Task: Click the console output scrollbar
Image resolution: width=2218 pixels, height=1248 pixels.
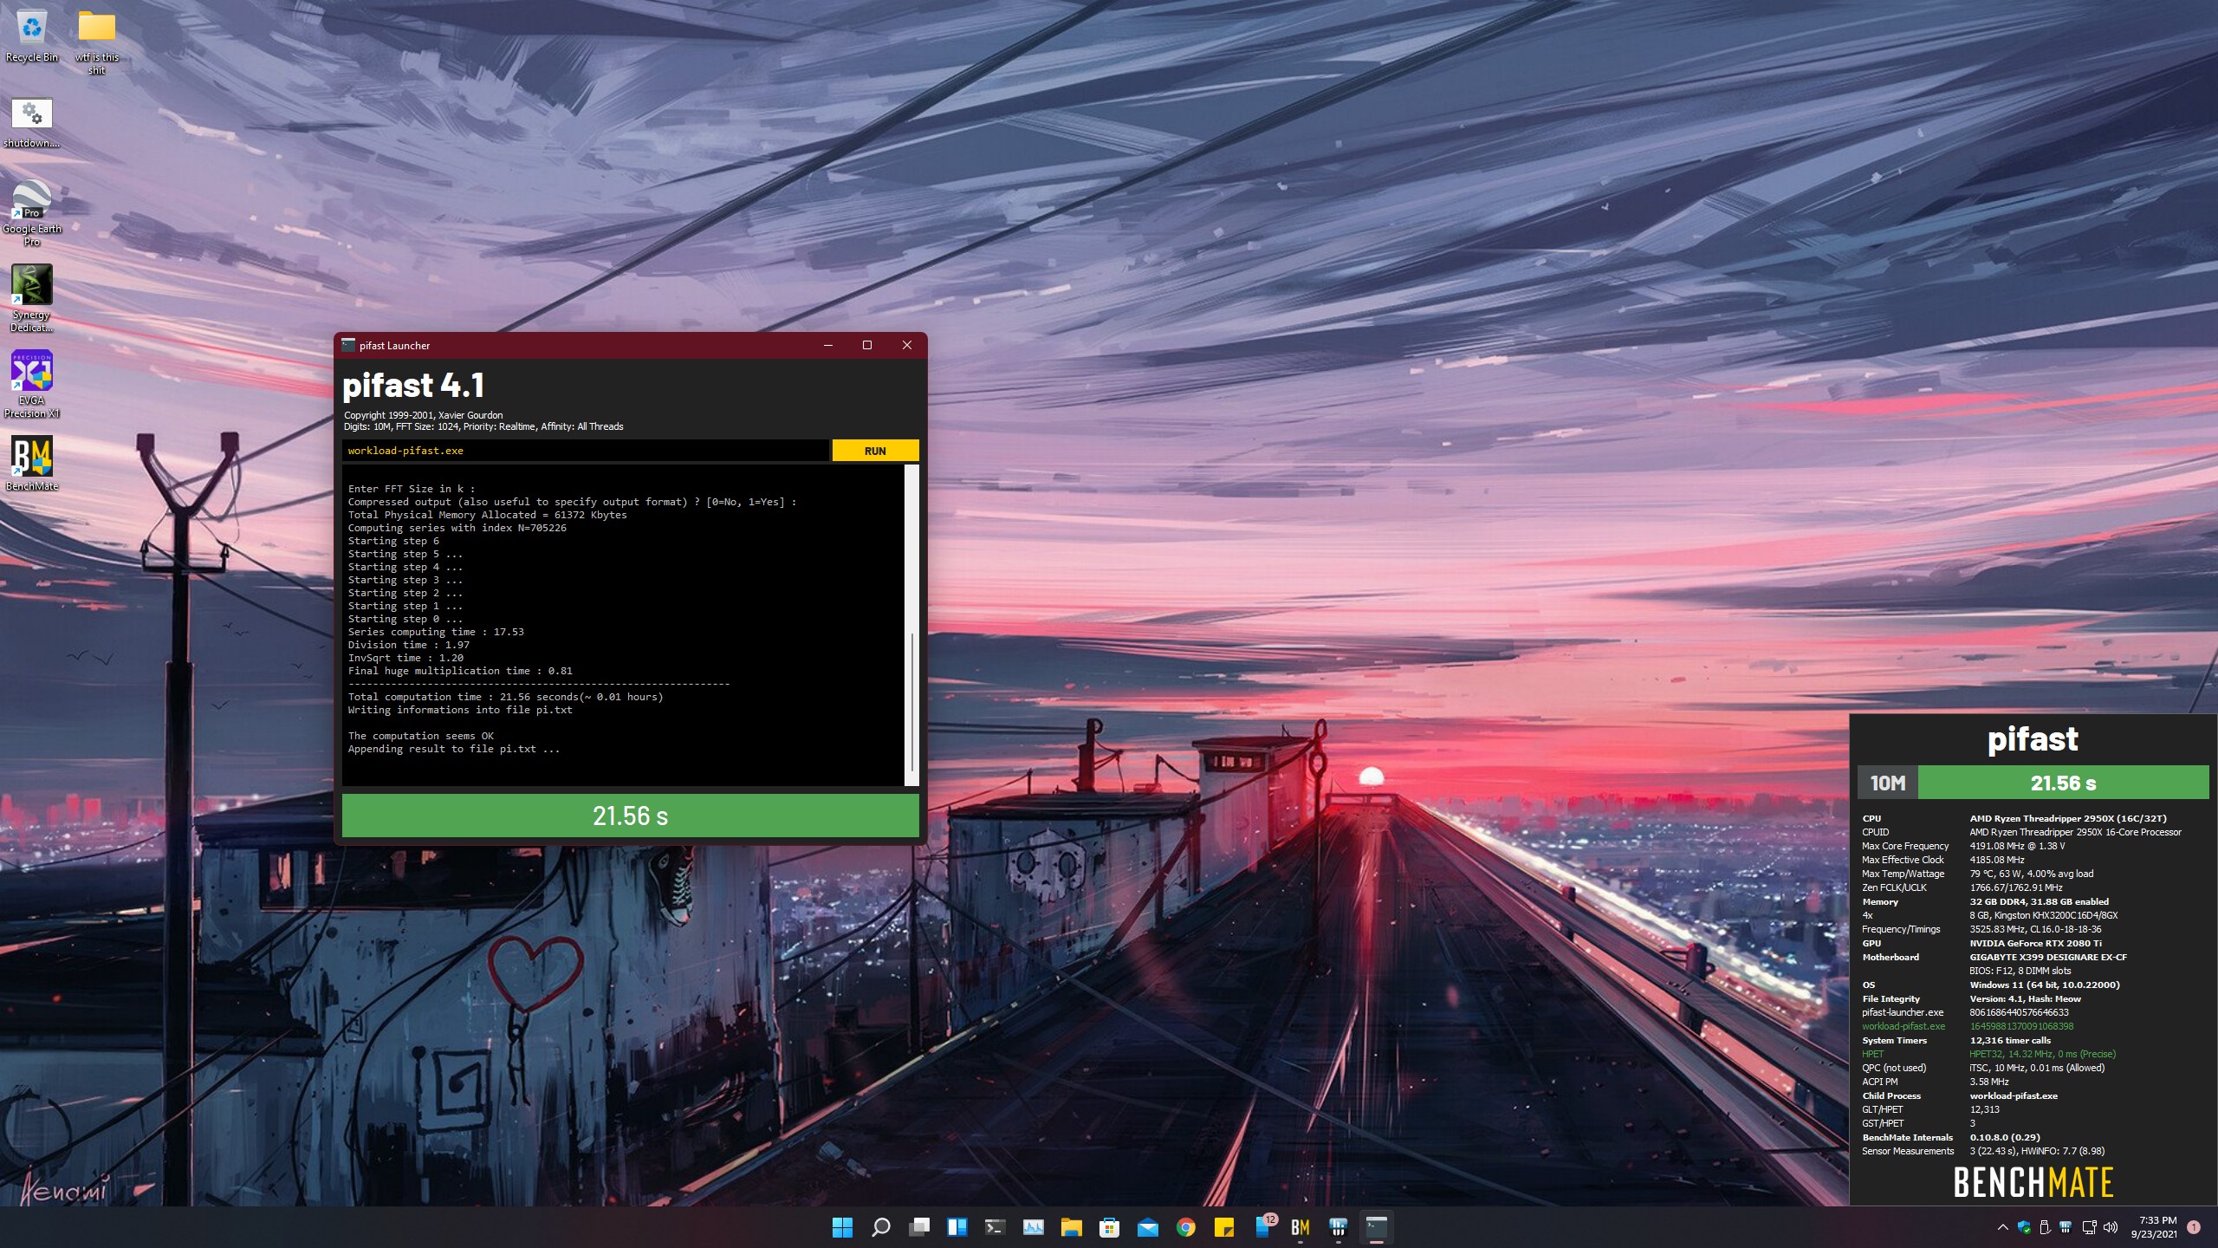Action: click(x=911, y=625)
